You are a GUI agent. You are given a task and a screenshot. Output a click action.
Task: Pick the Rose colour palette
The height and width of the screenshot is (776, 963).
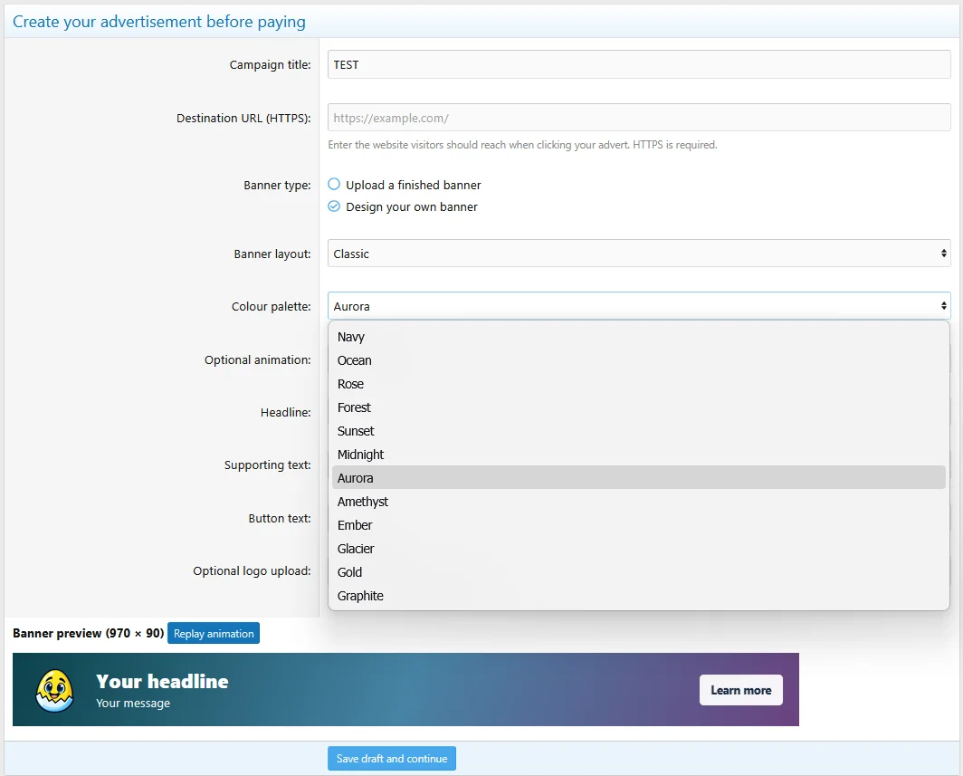tap(639, 384)
